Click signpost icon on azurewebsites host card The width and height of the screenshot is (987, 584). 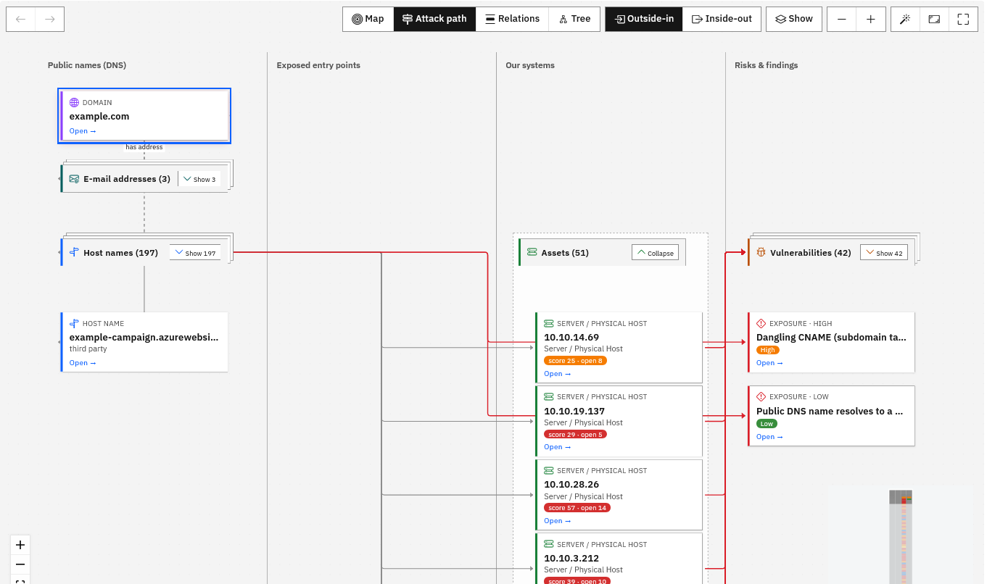[74, 324]
